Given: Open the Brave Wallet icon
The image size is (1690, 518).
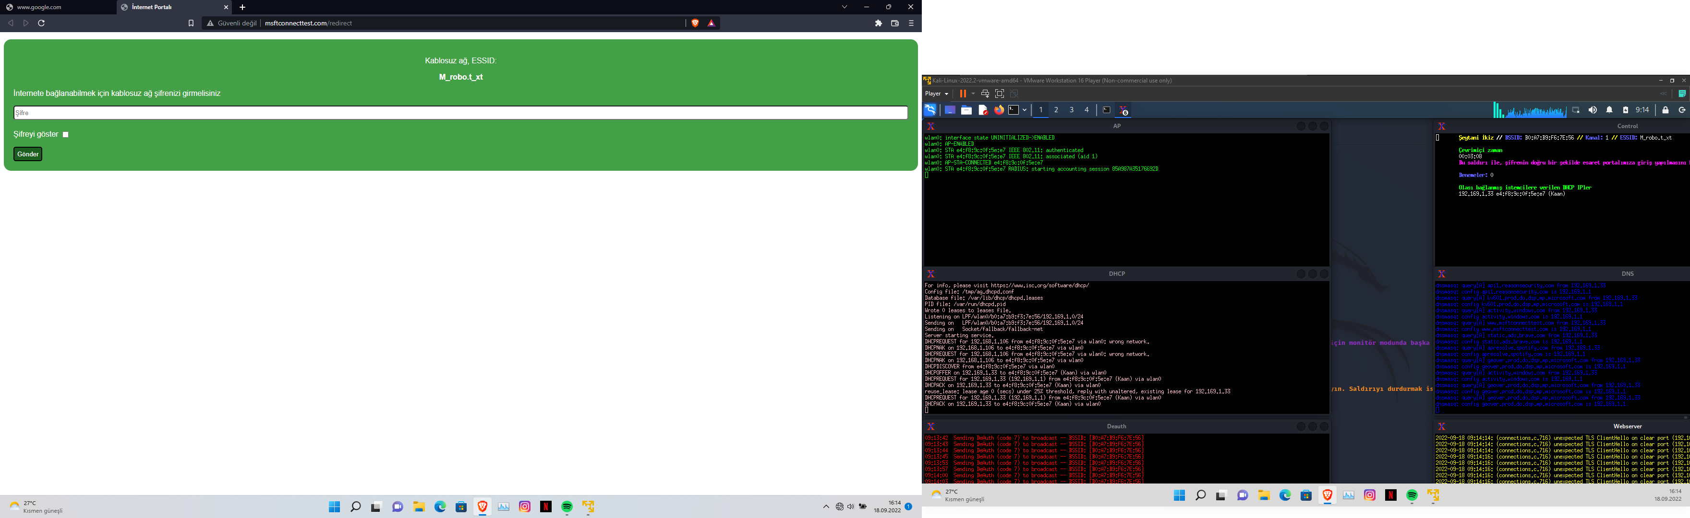Looking at the screenshot, I should point(895,23).
